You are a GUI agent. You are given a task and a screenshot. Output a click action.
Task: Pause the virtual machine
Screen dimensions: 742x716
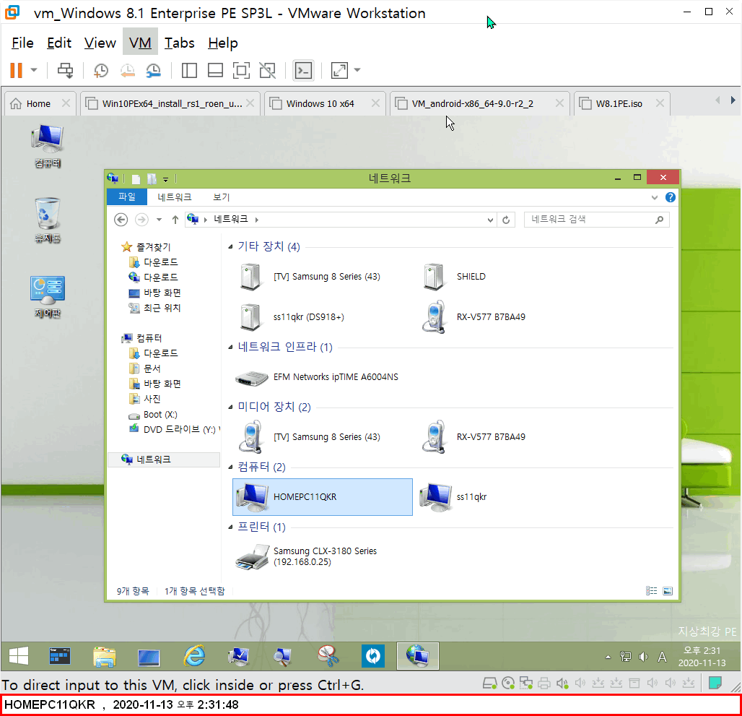(x=17, y=71)
